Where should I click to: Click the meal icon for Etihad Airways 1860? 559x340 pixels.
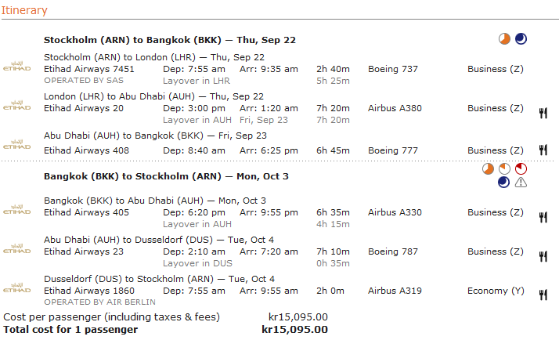(x=543, y=295)
